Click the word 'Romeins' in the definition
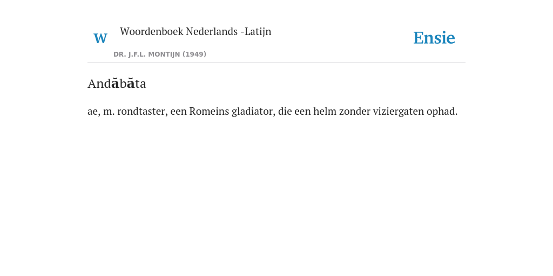Image resolution: width=553 pixels, height=276 pixels. (x=209, y=111)
